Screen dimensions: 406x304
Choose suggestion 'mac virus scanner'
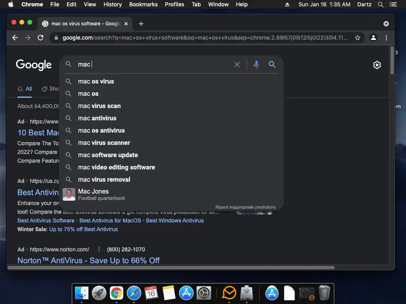tap(171, 142)
